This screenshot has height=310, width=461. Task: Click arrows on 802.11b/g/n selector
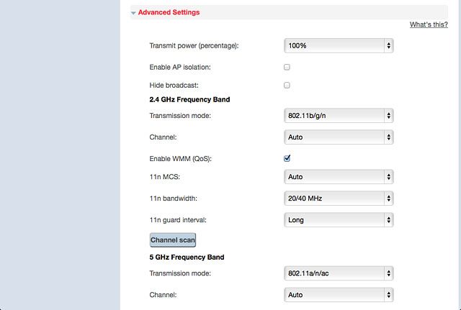[x=389, y=116]
